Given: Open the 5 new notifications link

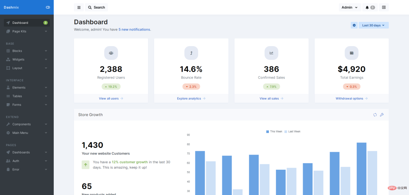Looking at the screenshot, I should (x=134, y=29).
